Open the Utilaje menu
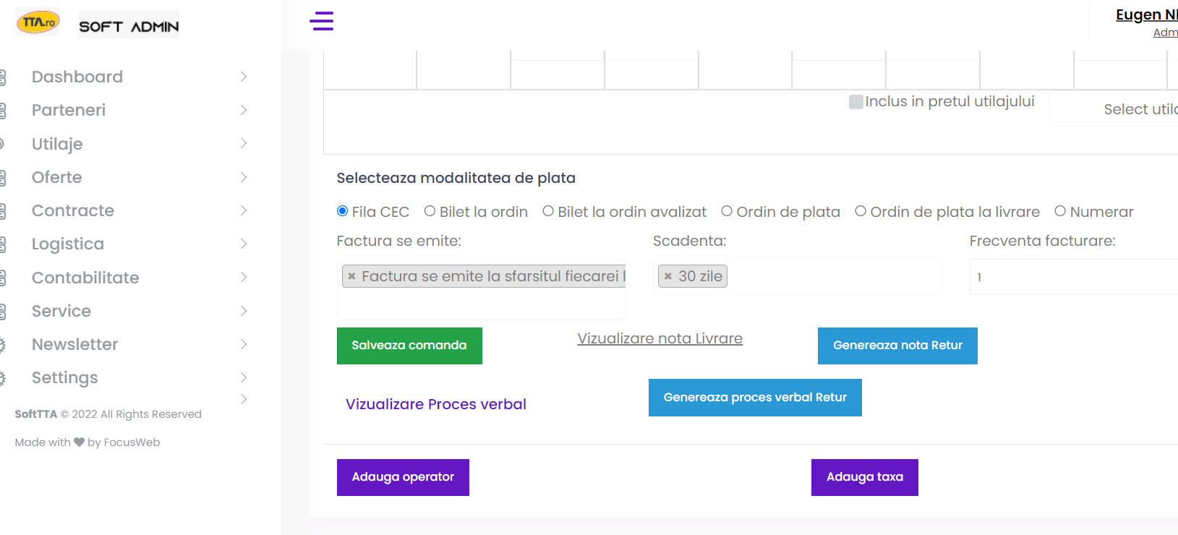The image size is (1178, 535). [58, 144]
